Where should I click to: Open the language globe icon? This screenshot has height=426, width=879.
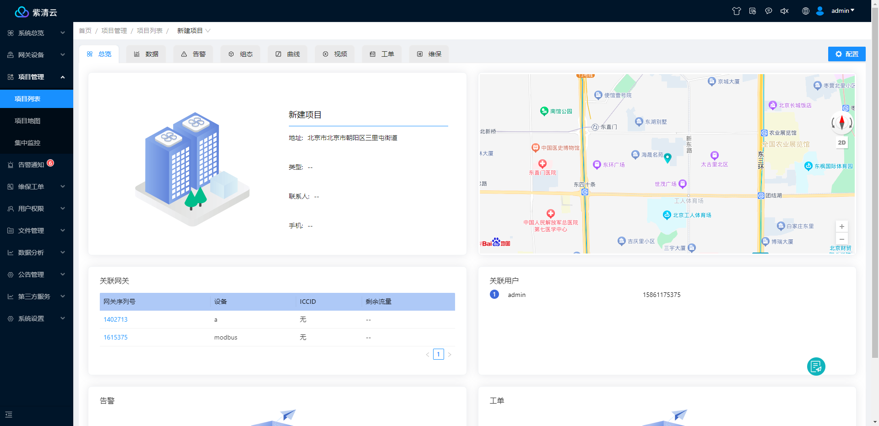[806, 11]
